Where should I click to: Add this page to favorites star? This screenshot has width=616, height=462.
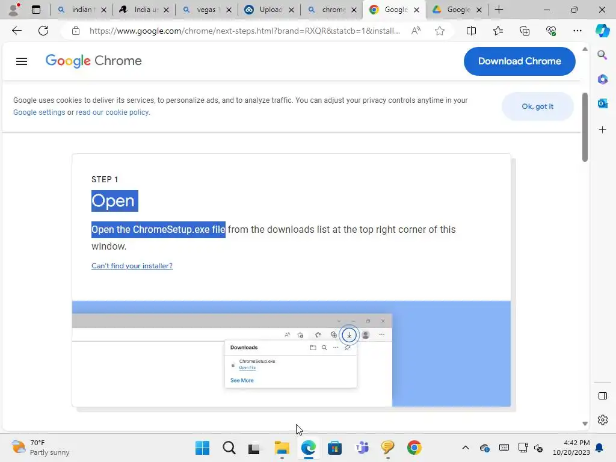pos(440,31)
